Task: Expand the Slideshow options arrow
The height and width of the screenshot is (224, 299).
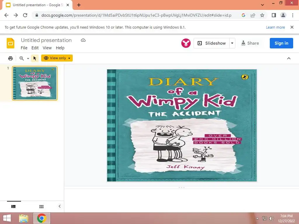Action: pyautogui.click(x=232, y=43)
